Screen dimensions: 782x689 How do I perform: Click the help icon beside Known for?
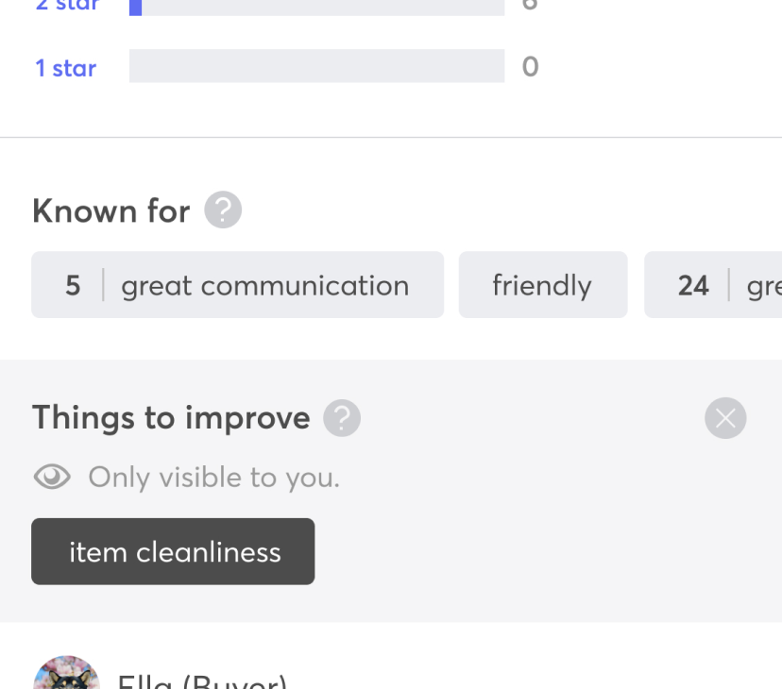click(x=223, y=210)
